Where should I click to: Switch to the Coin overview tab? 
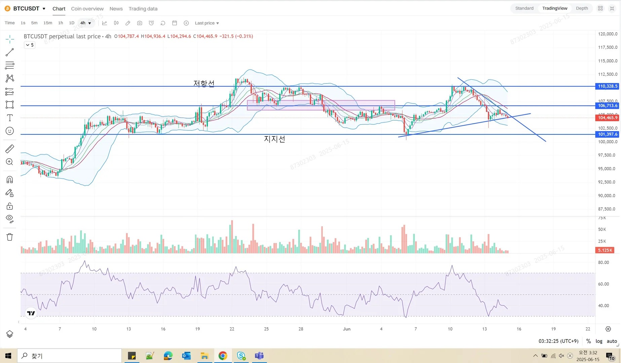point(87,9)
